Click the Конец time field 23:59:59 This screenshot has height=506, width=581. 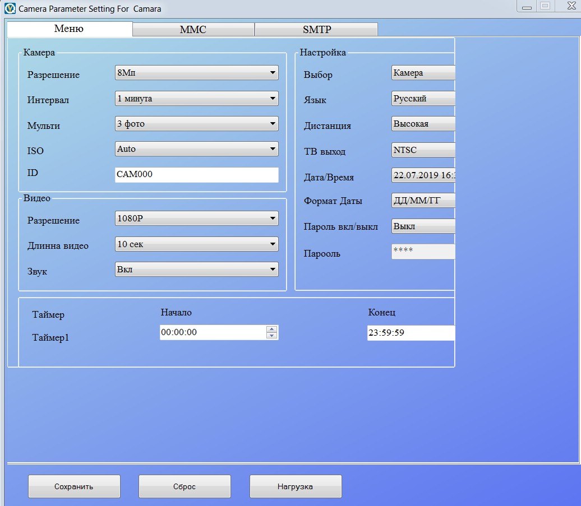(411, 333)
